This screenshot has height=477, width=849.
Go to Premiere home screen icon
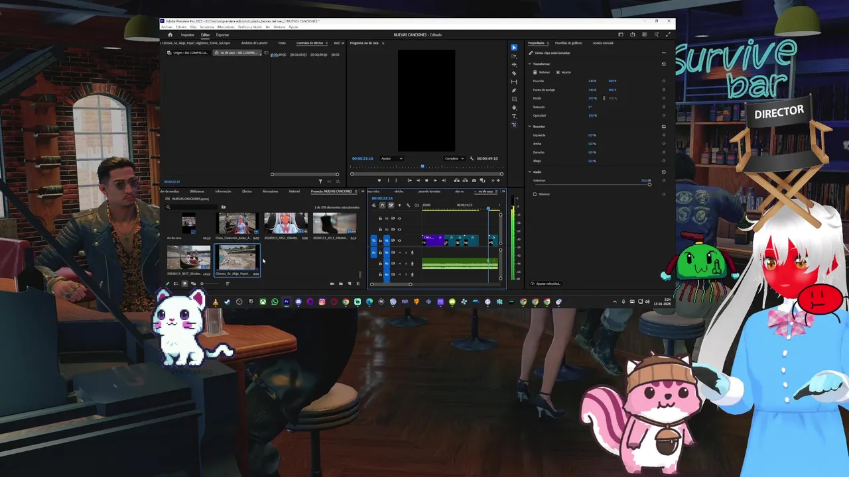[170, 34]
